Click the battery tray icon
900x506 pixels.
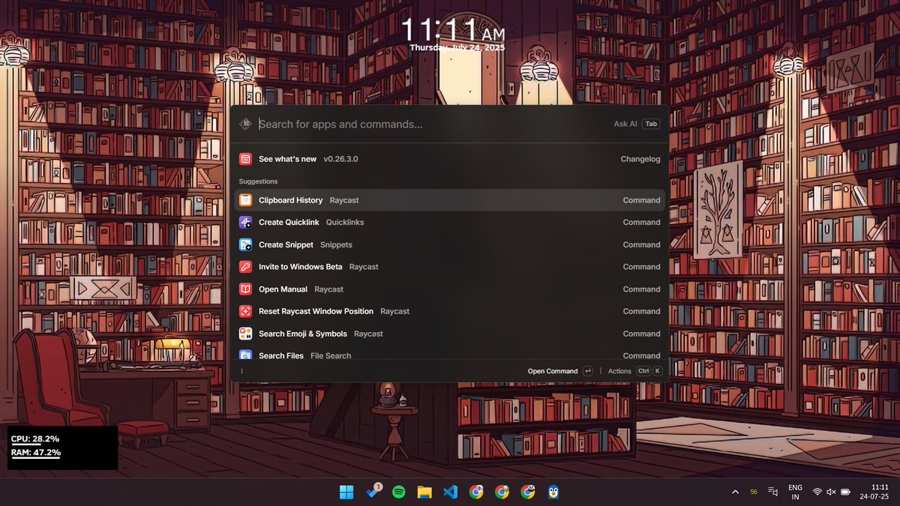845,492
